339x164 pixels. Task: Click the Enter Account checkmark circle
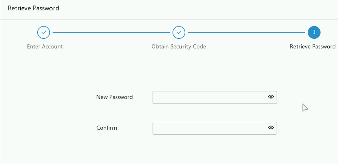coord(44,32)
